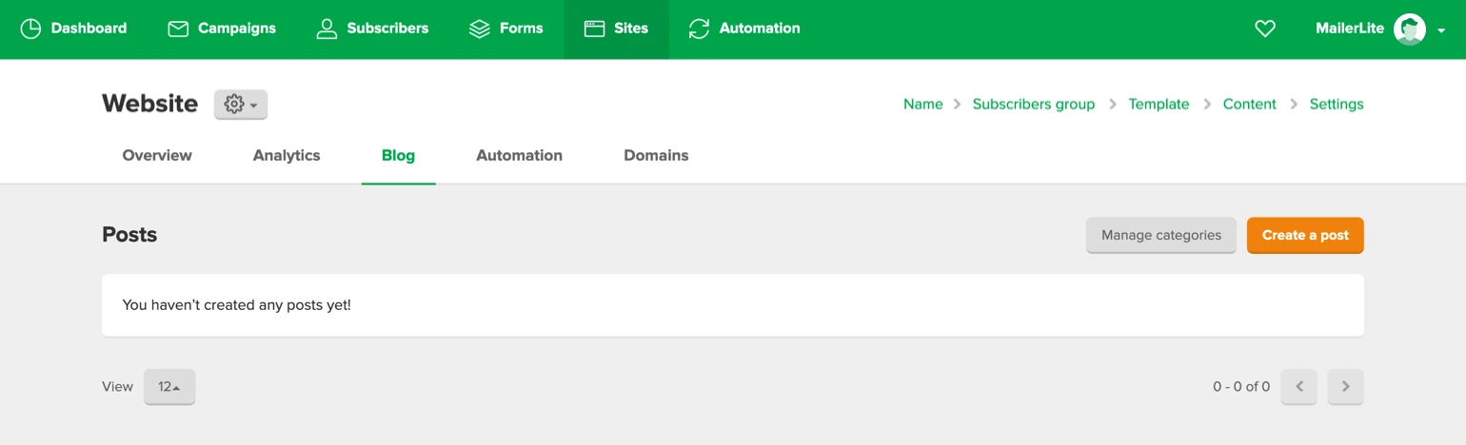The image size is (1466, 445).
Task: Open the Automation section in top navigation
Action: point(744,29)
